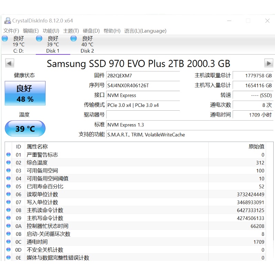Click status dot for attribute 0D 不安全关机计数
Image resolution: width=275 pixels, height=275 pixels.
(8, 250)
